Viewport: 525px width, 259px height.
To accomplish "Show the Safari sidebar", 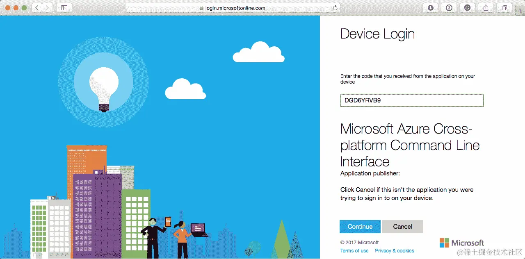I will coord(64,8).
